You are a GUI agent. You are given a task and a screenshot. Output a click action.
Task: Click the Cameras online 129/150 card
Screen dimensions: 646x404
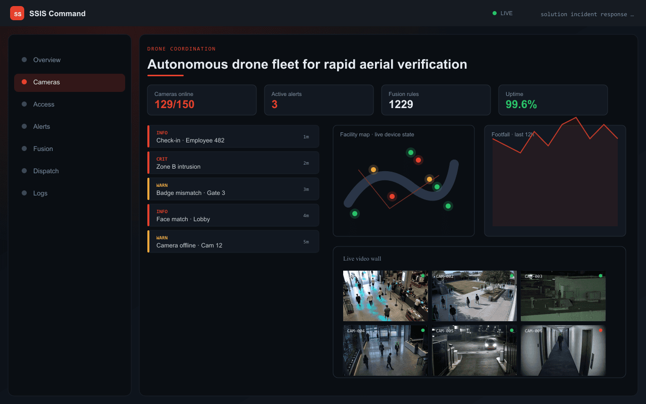(x=202, y=100)
